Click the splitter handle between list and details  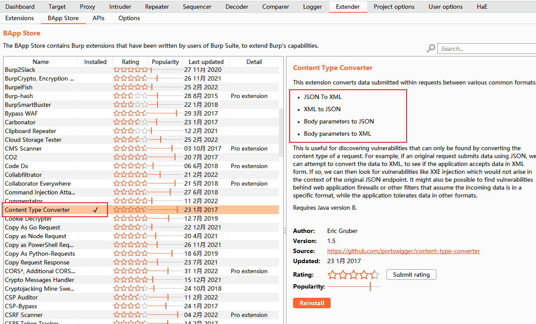[284, 230]
